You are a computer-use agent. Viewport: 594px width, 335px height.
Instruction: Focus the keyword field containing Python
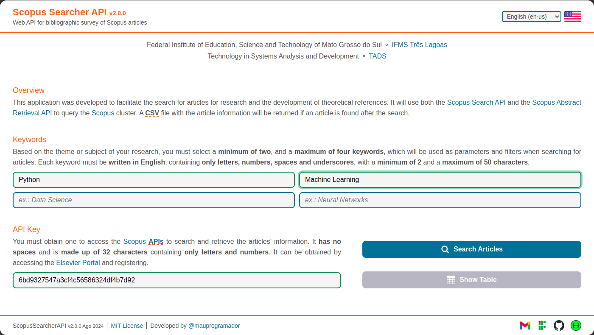(154, 180)
